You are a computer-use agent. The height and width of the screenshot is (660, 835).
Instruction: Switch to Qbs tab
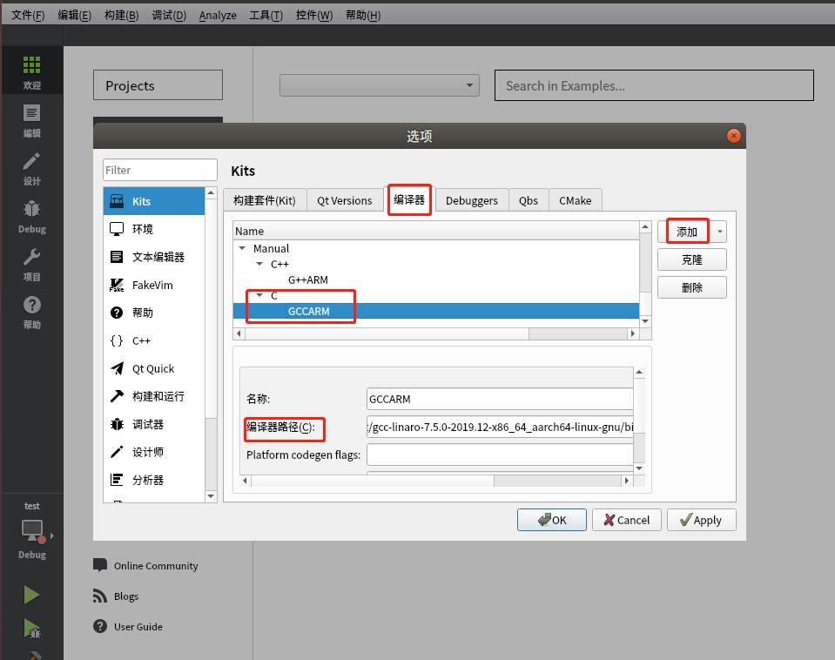529,200
